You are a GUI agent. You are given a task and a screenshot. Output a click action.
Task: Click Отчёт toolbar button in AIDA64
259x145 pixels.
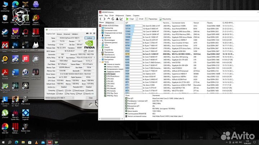(140, 19)
